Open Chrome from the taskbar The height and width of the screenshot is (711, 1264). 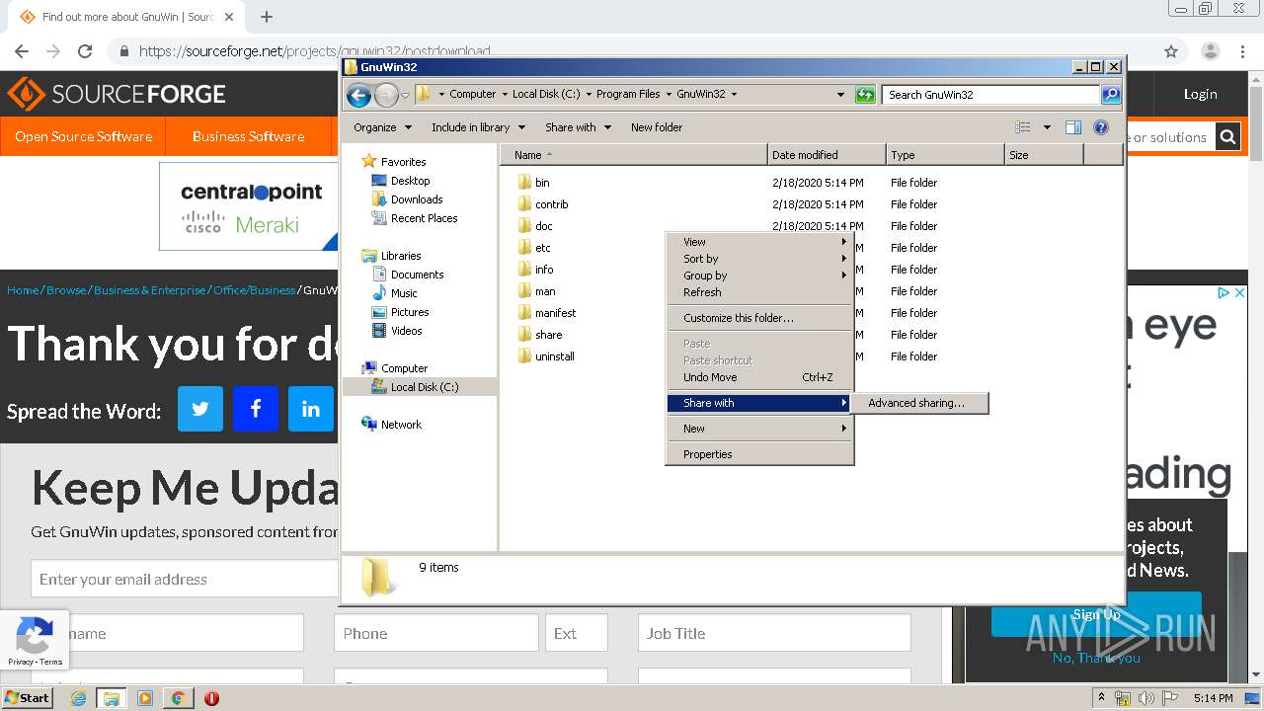(178, 698)
